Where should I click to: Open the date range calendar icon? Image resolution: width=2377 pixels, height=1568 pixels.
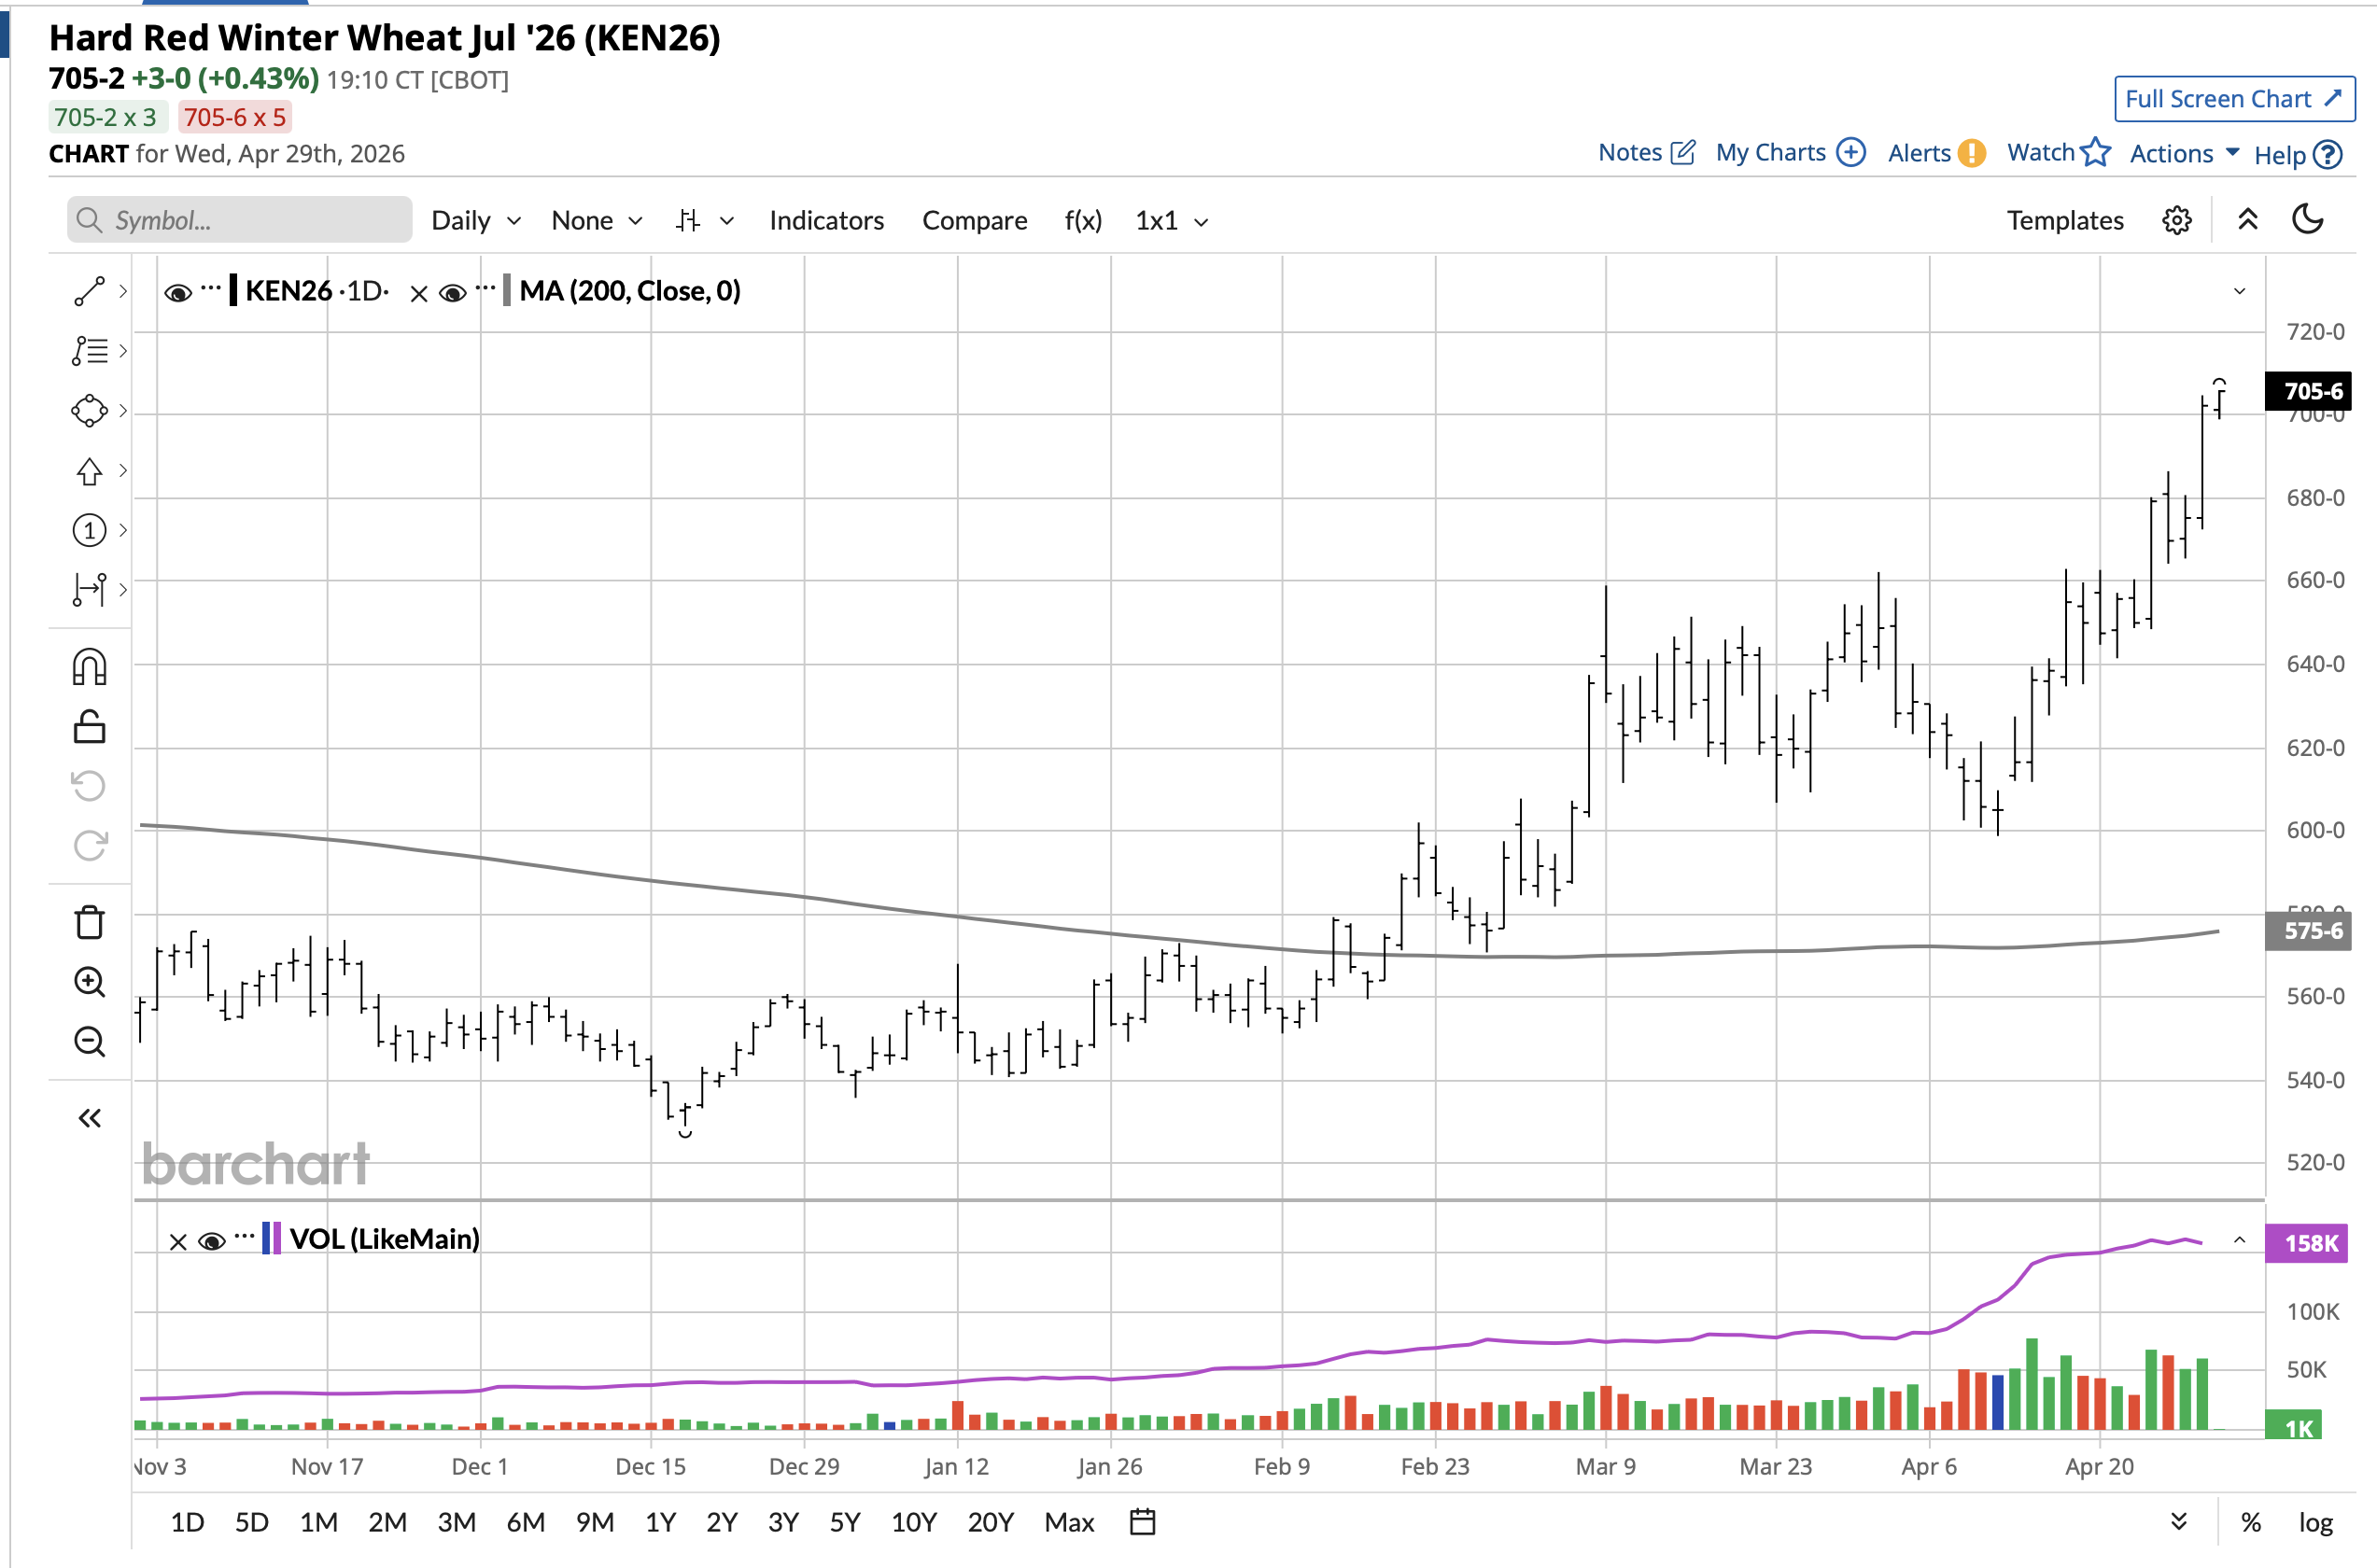pos(1142,1522)
